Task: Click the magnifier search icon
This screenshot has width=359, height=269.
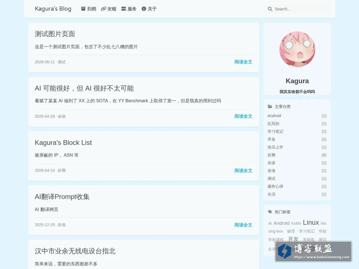Action: 270,9
